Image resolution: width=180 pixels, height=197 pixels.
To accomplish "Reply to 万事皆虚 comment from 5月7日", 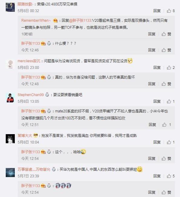I will point(157,176).
